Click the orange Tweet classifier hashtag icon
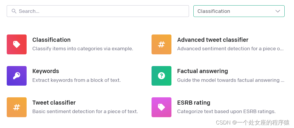 point(17,107)
